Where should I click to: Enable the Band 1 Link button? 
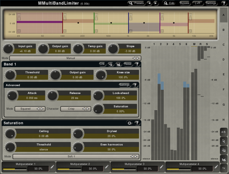click(x=102, y=64)
